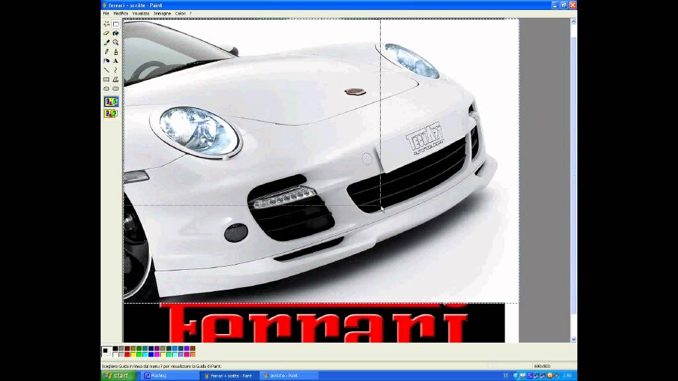678x381 pixels.
Task: Open the File menu
Action: pos(106,13)
